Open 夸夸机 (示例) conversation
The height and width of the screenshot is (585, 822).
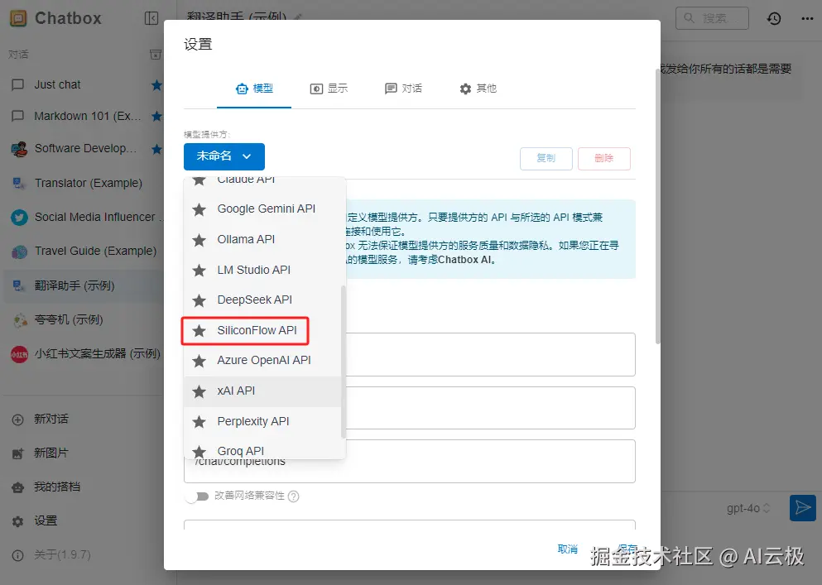82,319
